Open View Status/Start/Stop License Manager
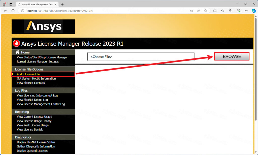 point(42,57)
